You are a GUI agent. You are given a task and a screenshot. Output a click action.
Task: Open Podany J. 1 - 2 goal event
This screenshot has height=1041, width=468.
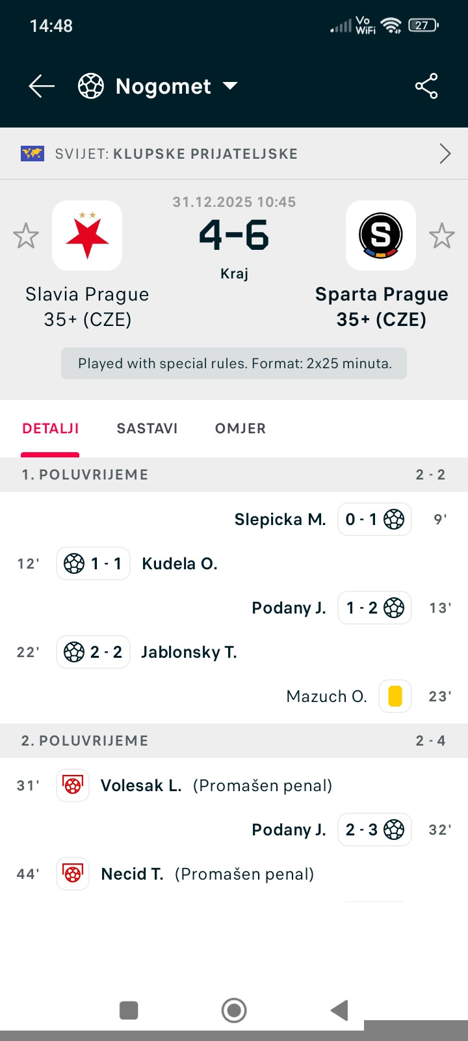tap(374, 608)
